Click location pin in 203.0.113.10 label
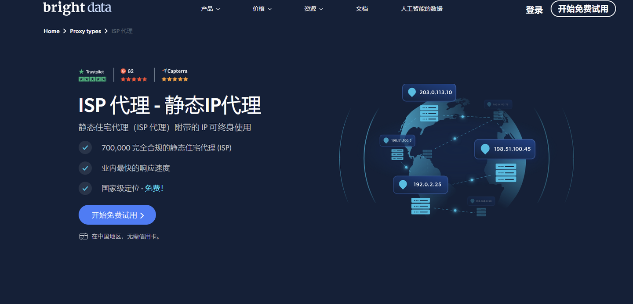This screenshot has height=304, width=633. [x=412, y=93]
